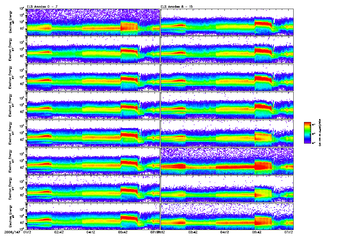Click the "05:42" tick under Anodes 8-15 column
This screenshot has width=344, height=238.
(x=257, y=232)
